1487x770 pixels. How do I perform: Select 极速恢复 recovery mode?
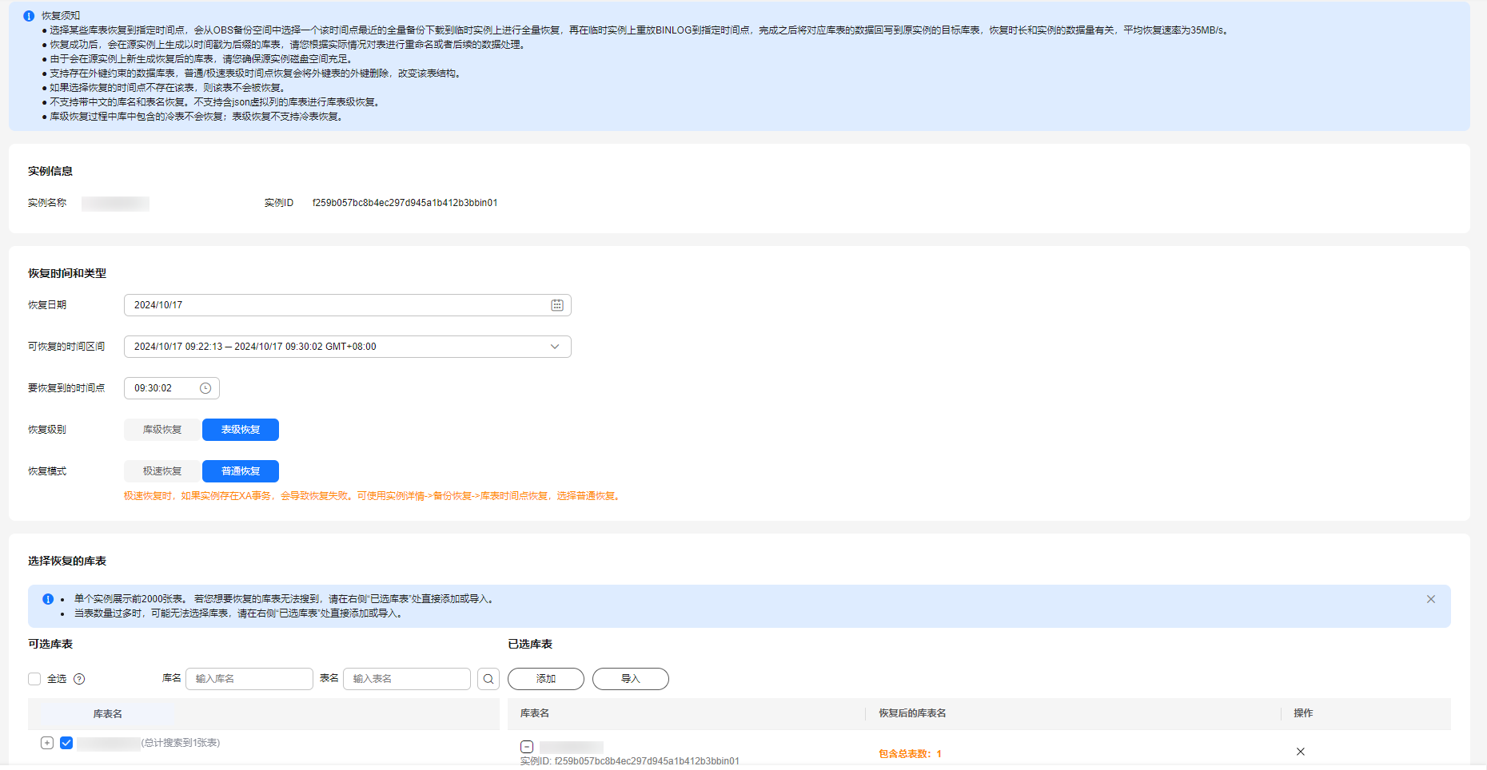pos(162,471)
